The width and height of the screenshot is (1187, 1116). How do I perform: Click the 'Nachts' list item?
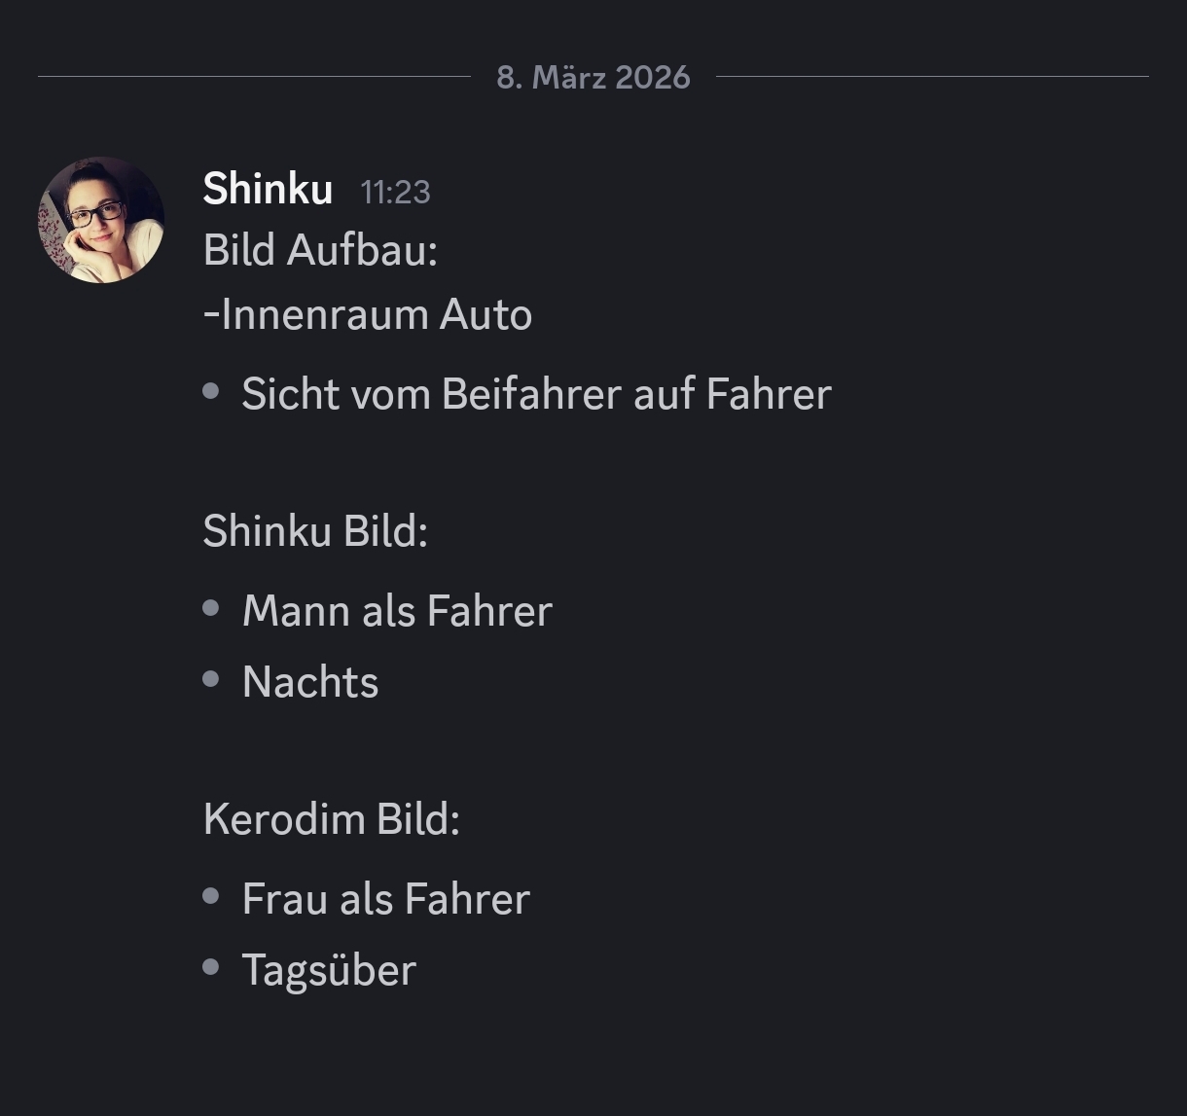[x=310, y=682]
